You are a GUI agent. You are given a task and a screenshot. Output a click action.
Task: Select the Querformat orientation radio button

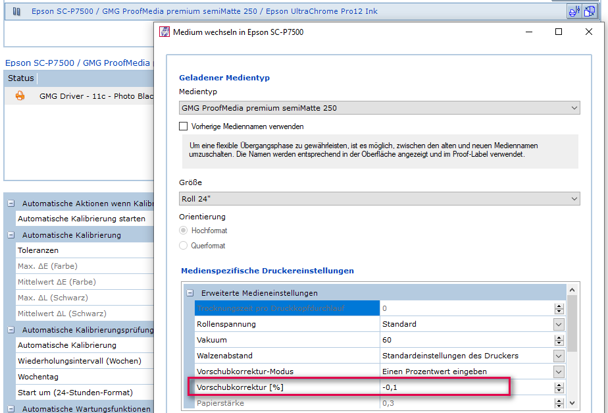pos(184,245)
